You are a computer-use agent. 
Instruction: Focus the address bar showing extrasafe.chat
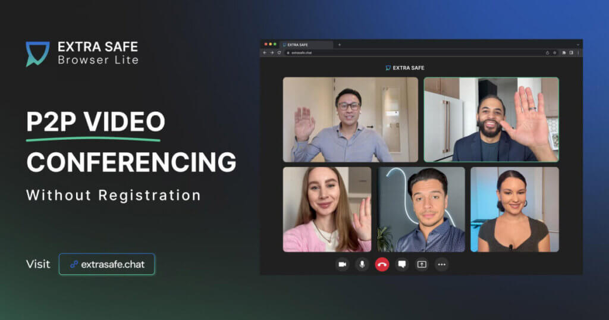pos(414,53)
